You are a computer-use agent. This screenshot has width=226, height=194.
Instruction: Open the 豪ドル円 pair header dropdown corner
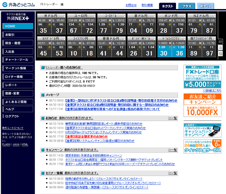(154, 16)
